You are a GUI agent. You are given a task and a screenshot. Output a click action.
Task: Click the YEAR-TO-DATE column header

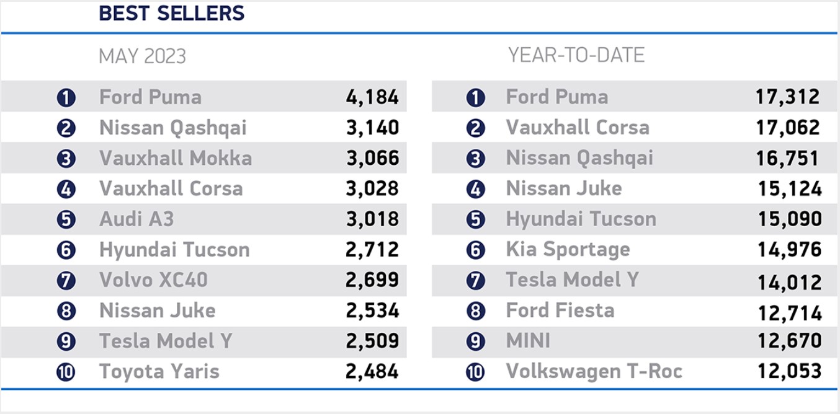click(576, 55)
